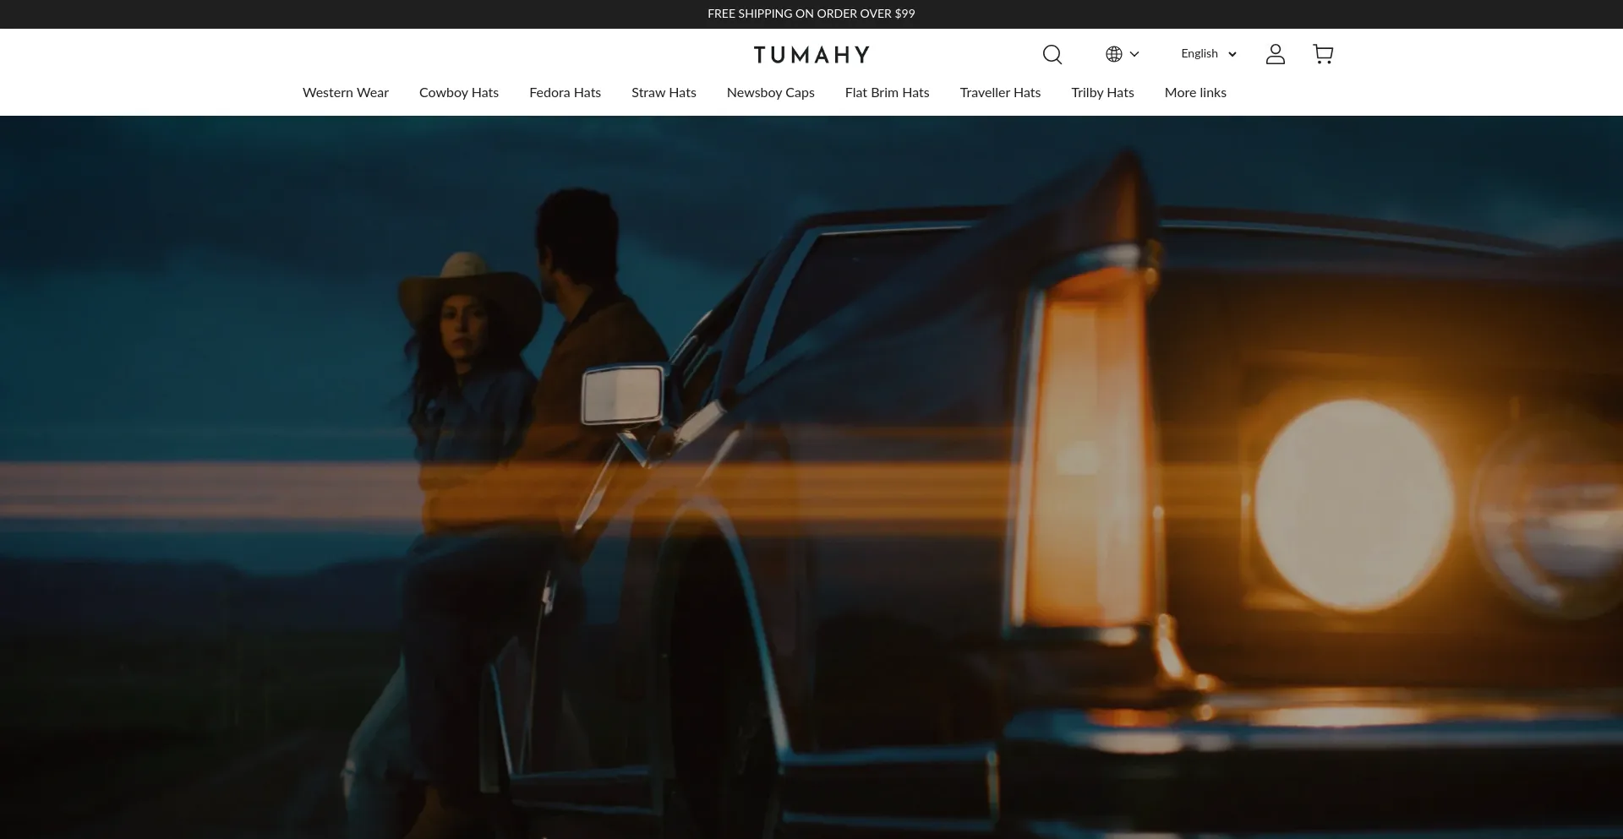Image resolution: width=1623 pixels, height=839 pixels.
Task: Click the globe region selector icon
Action: 1114,54
